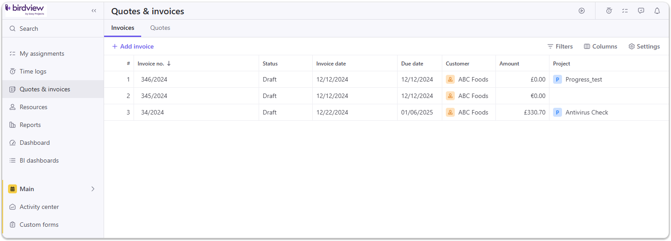
Task: Click the Birdview logo
Action: (25, 10)
